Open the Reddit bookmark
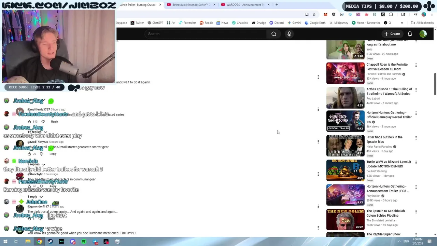 tap(206, 23)
